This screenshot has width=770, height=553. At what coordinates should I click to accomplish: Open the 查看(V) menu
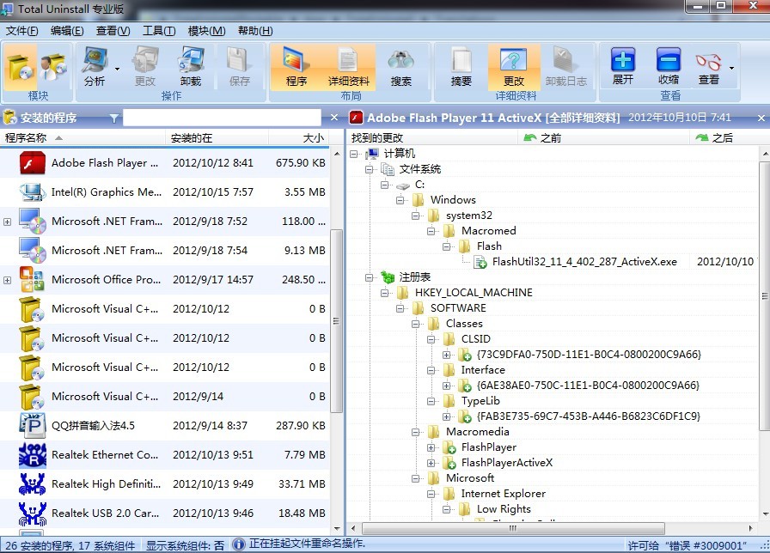tap(113, 31)
